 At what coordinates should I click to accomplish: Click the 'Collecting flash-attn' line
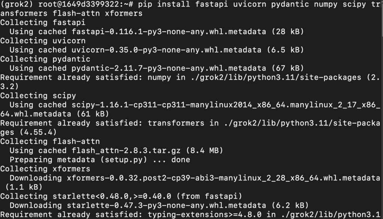pos(50,141)
